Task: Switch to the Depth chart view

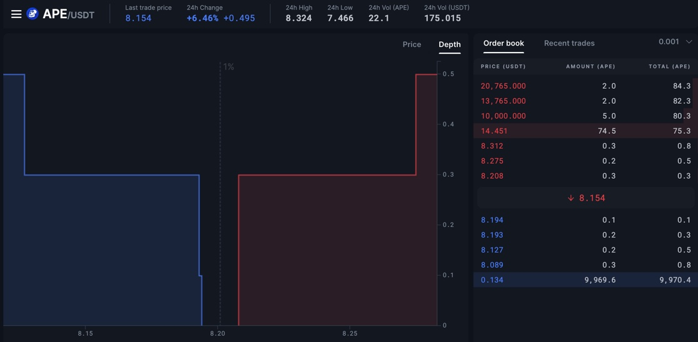Action: [449, 44]
